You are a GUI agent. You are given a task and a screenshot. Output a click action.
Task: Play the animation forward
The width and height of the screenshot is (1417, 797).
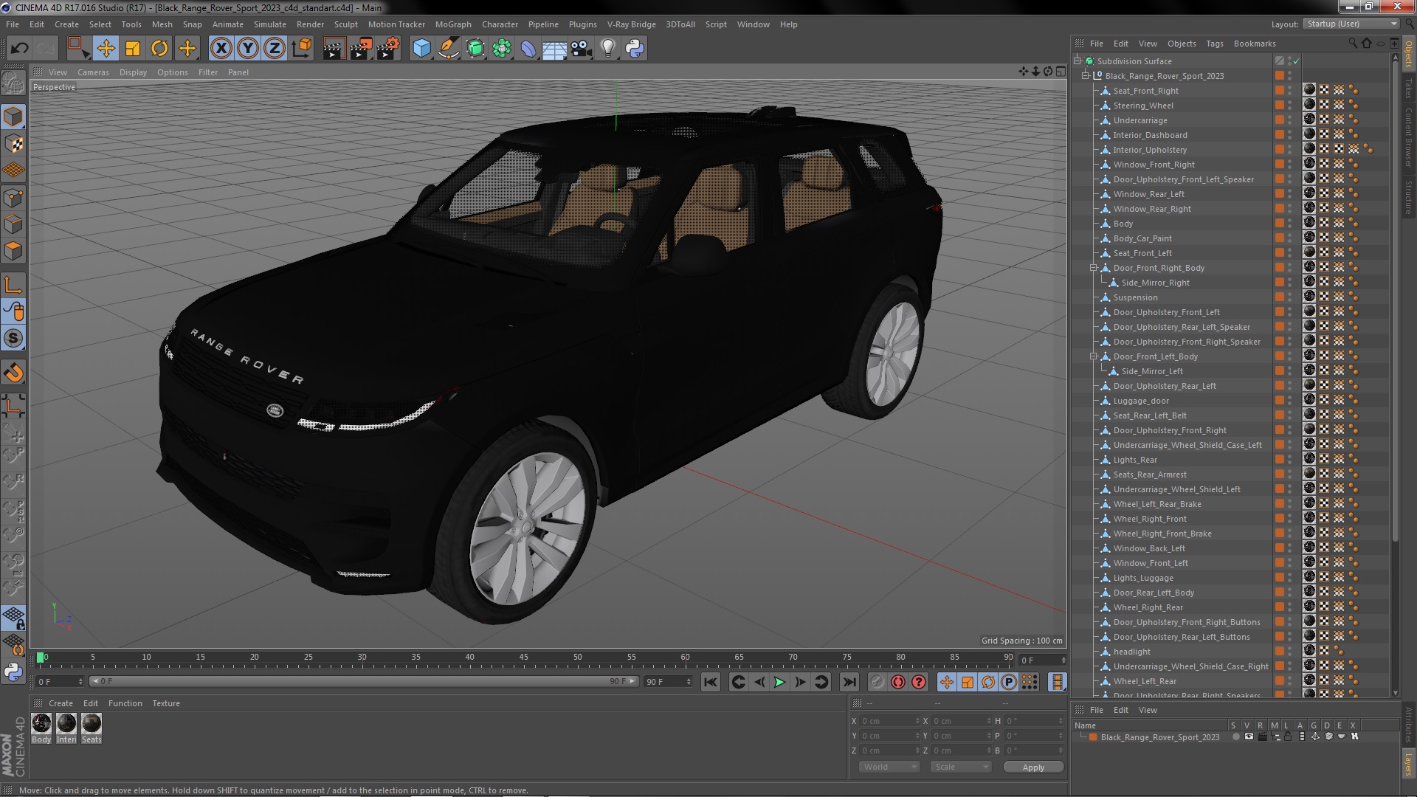click(779, 683)
